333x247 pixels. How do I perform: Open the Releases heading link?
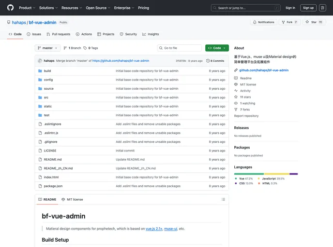[241, 128]
